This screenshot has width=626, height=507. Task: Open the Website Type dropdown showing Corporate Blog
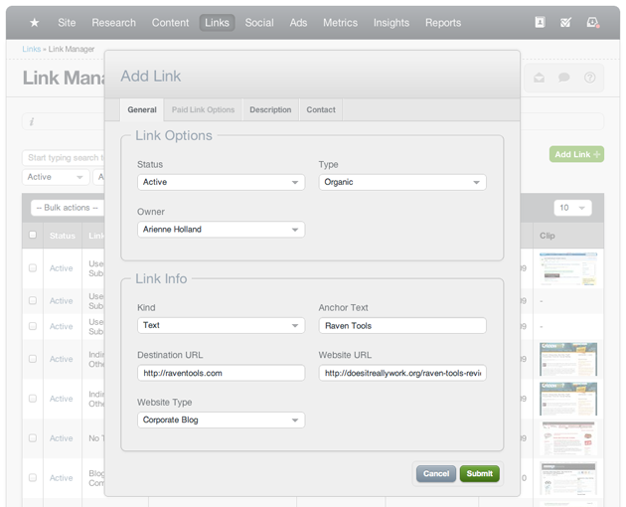point(222,420)
